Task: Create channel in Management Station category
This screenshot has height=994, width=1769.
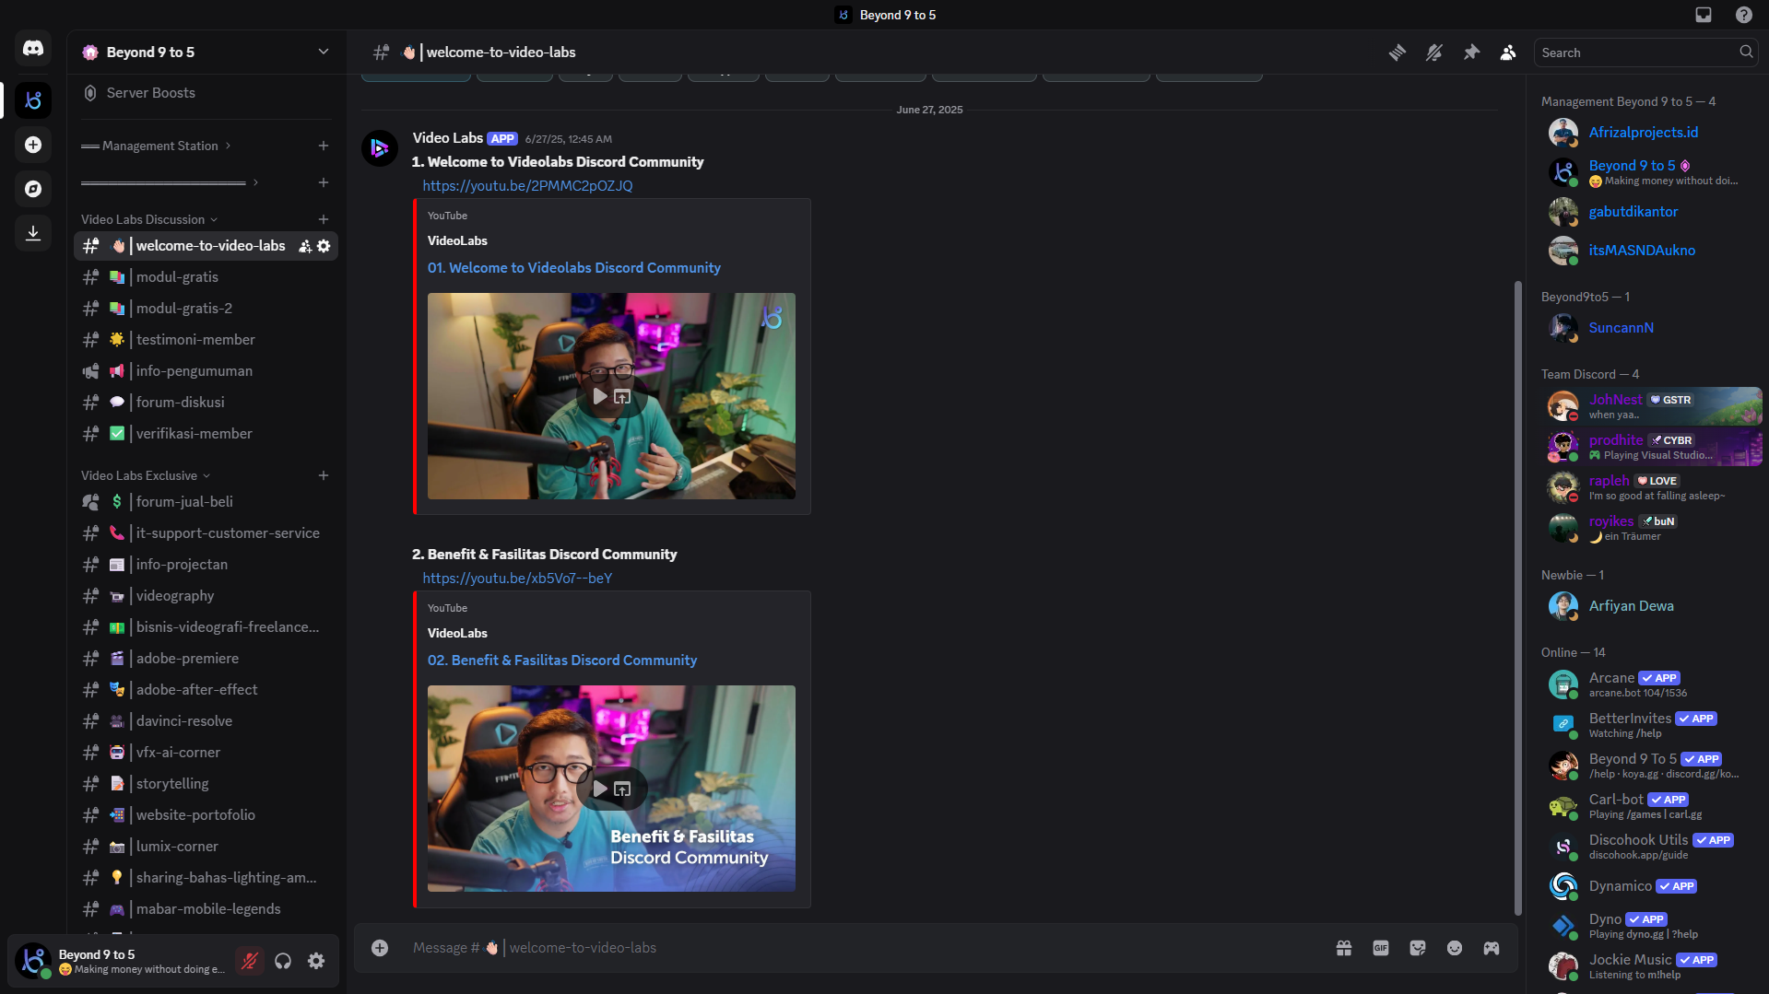Action: pyautogui.click(x=324, y=146)
